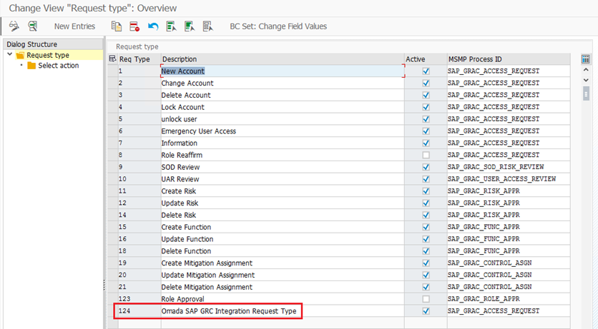Click the Information description cell
Image resolution: width=598 pixels, height=329 pixels.
(x=283, y=143)
